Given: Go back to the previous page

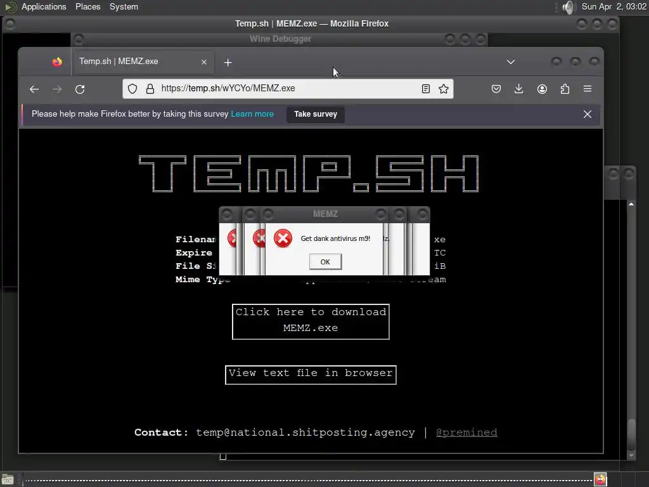Looking at the screenshot, I should click(x=34, y=89).
